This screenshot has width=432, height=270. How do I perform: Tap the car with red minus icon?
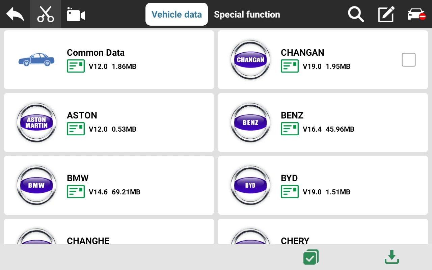416,15
